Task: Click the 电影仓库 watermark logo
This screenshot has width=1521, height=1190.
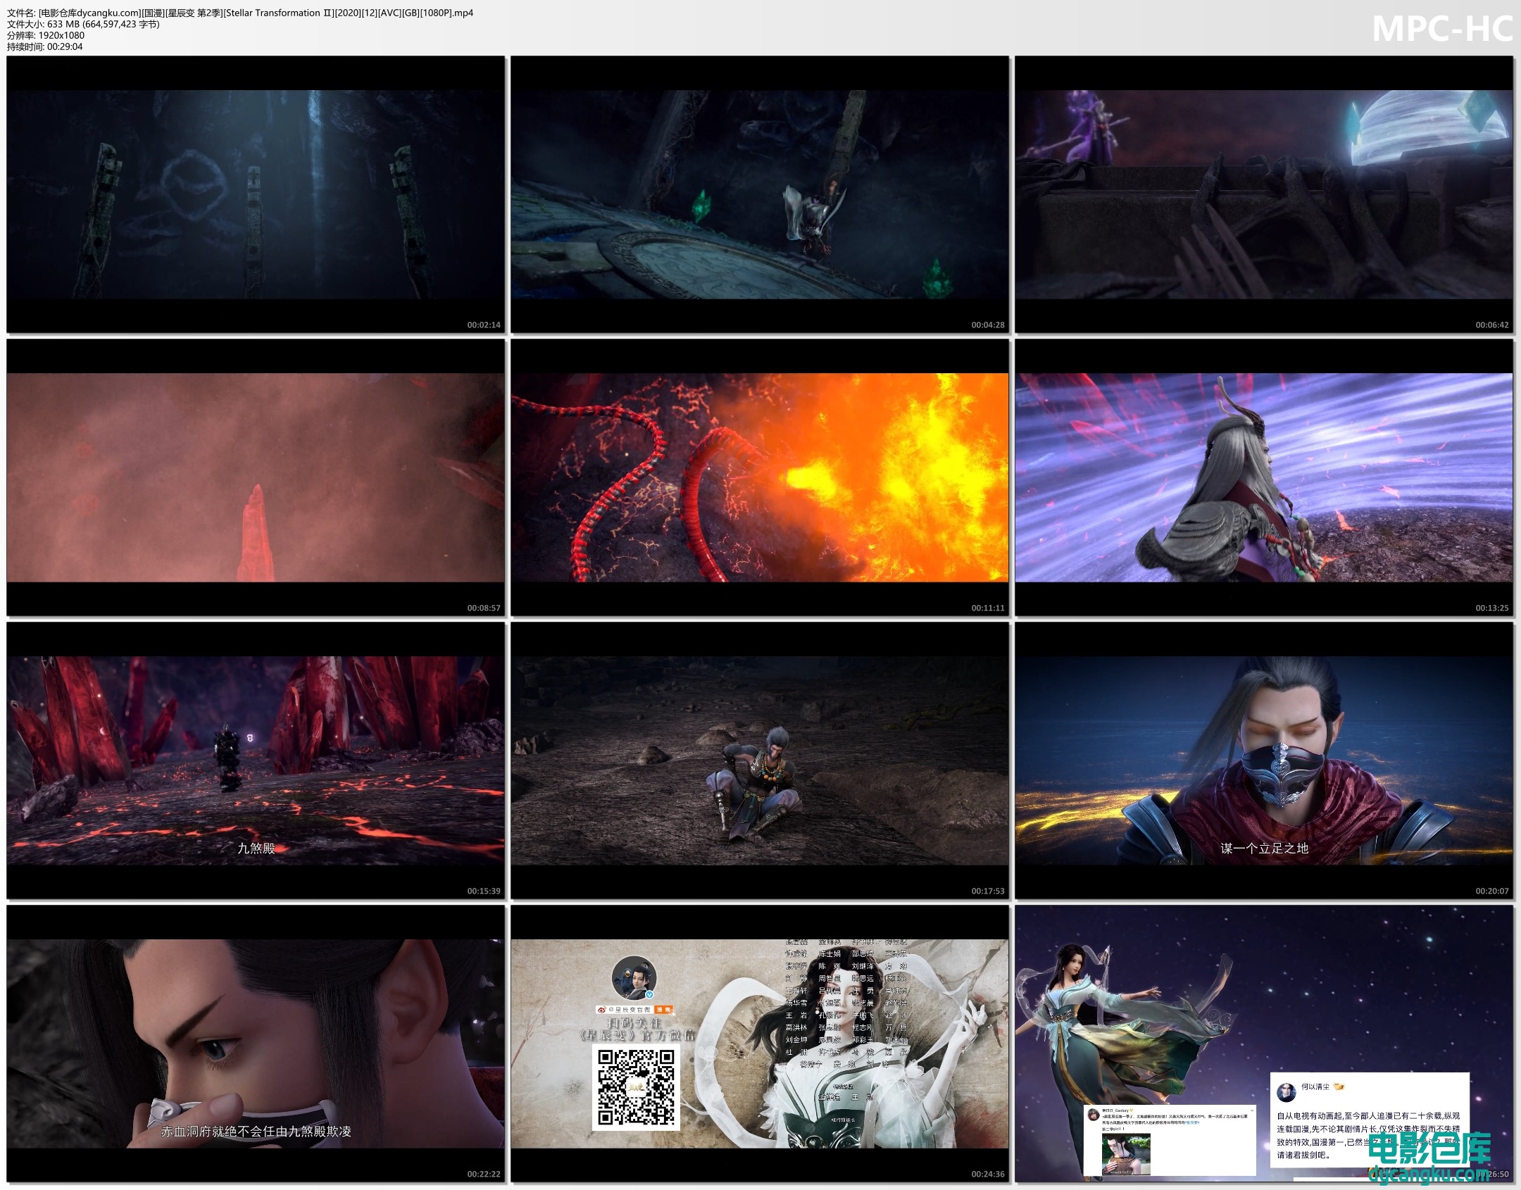Action: pos(1429,1149)
